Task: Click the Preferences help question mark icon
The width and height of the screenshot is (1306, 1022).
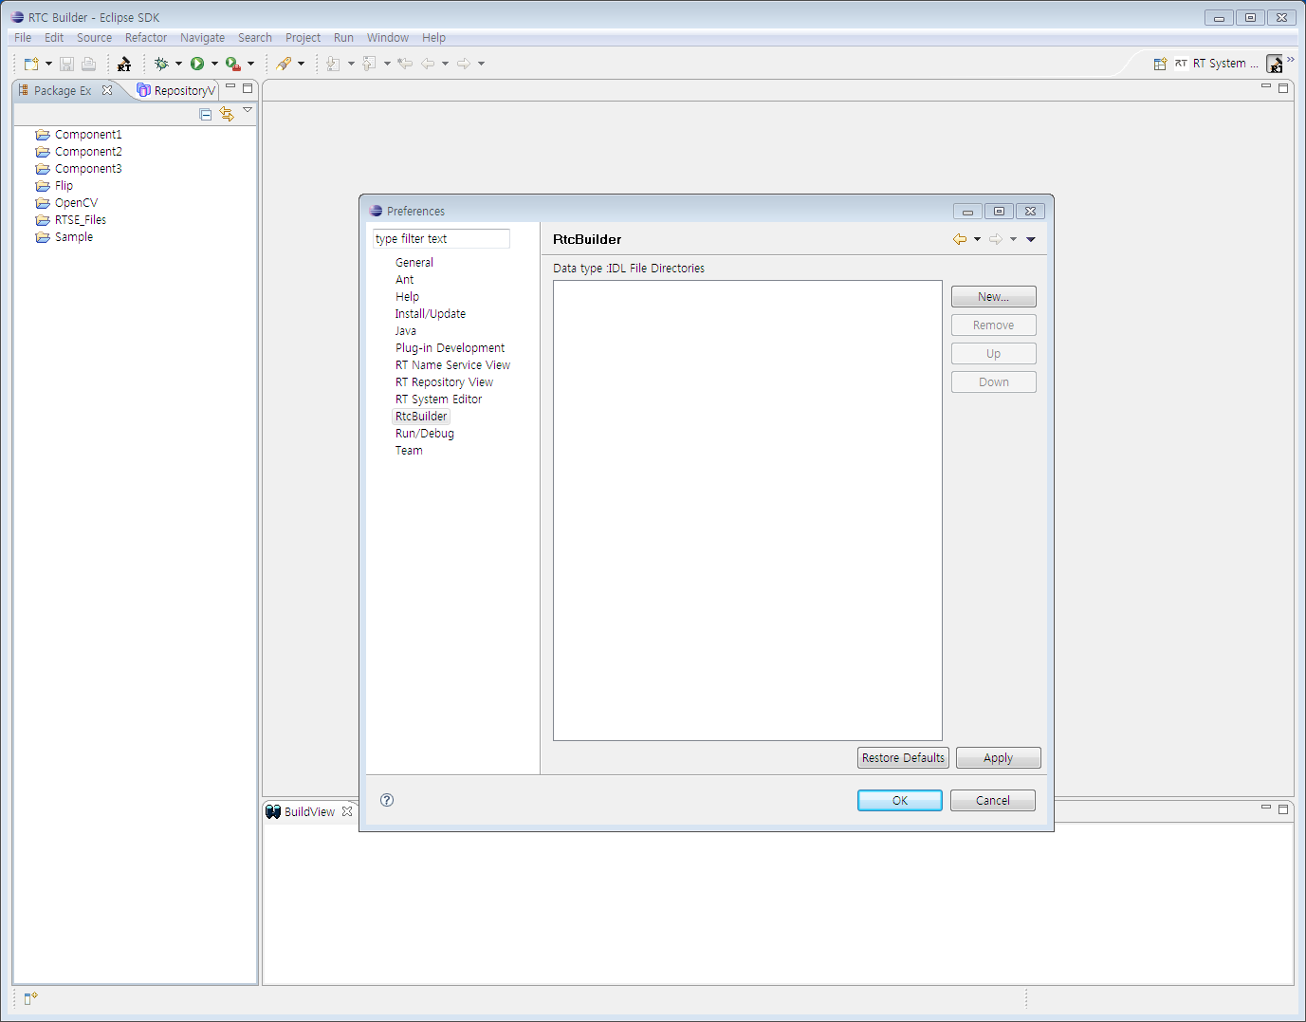Action: click(x=387, y=800)
